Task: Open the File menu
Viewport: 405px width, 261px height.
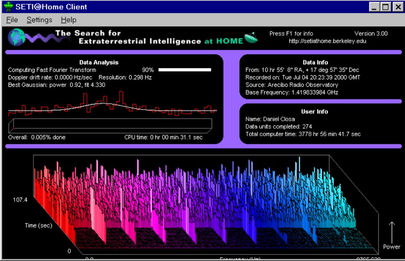Action: (12, 20)
